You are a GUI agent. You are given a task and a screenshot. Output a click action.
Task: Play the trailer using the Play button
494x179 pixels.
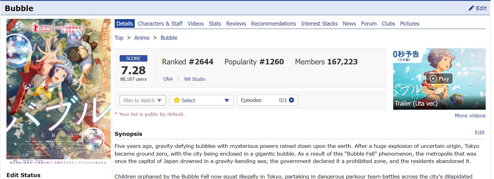pos(439,79)
